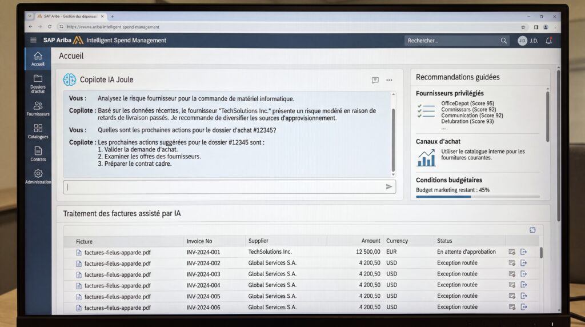
Task: Open the Joule panel more options menu
Action: point(389,80)
